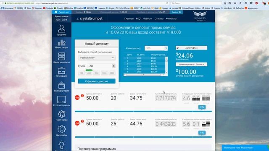Click the browser home icon
The image size is (269, 151).
240,3
